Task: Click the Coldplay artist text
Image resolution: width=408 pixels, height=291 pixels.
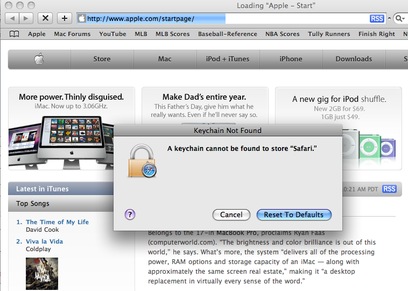Action: point(38,249)
